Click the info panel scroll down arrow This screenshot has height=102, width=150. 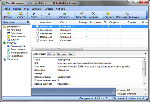click(144, 84)
